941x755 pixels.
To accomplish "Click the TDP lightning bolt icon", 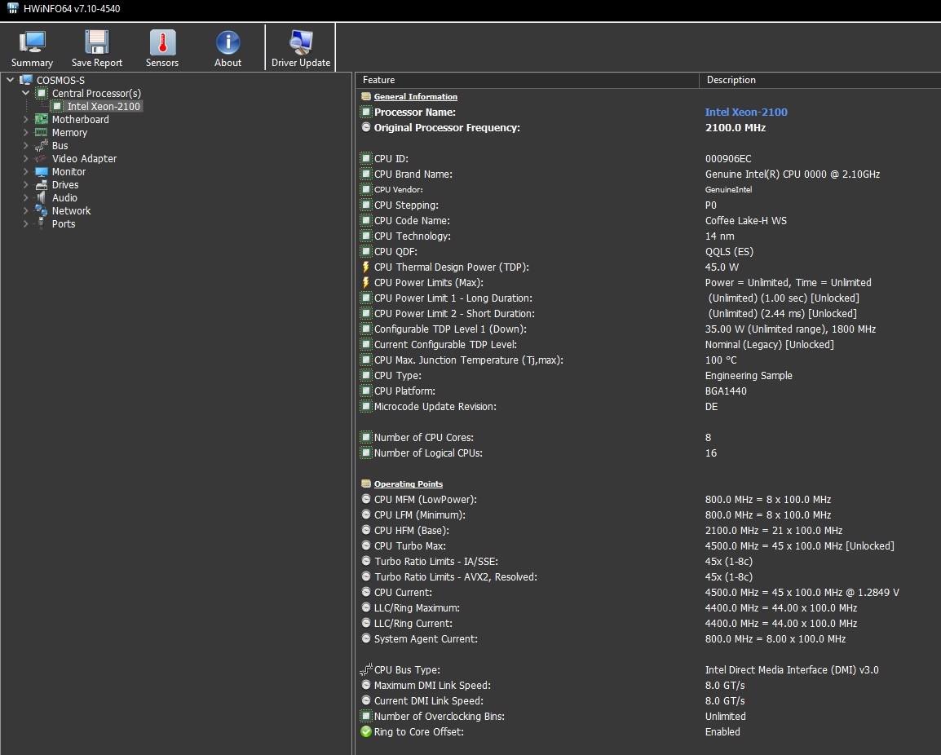I will coord(366,267).
